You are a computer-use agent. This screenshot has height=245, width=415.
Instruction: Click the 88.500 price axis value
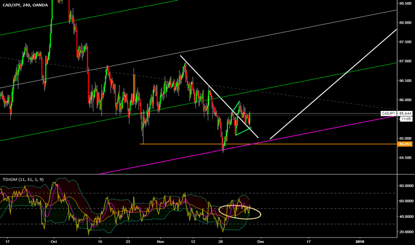click(x=405, y=4)
